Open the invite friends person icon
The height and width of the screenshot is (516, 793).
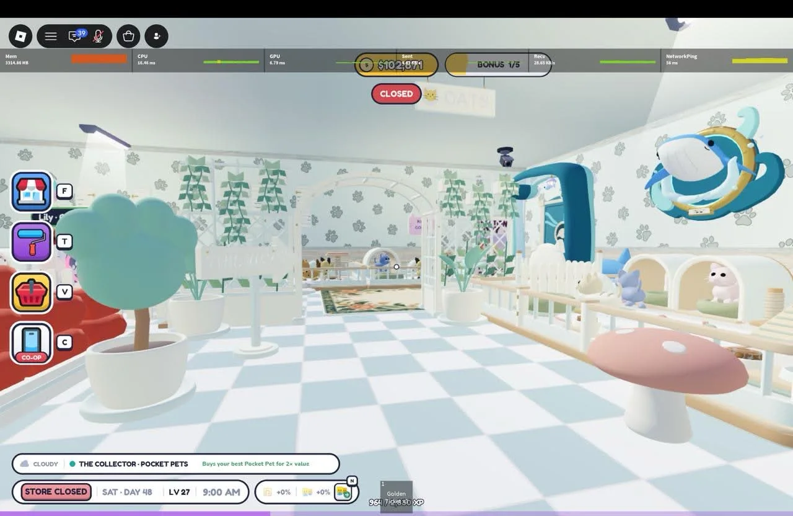click(156, 36)
